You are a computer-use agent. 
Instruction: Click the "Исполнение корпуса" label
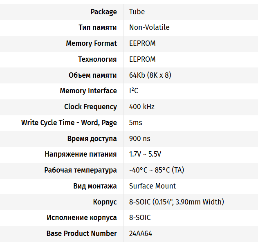pos(82,218)
